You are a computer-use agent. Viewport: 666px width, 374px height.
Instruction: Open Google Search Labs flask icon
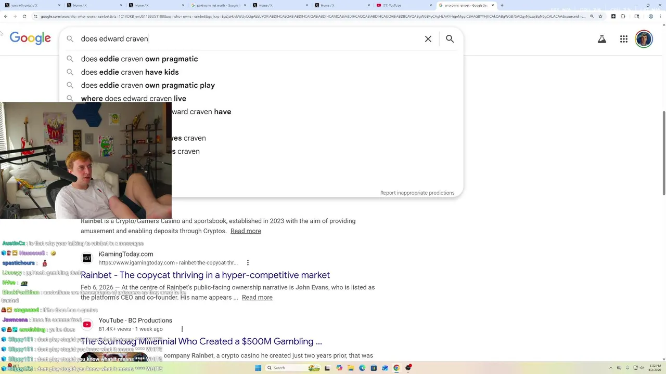[x=602, y=39]
